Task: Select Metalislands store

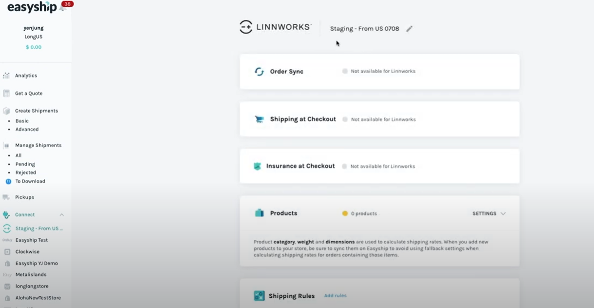Action: 31,275
